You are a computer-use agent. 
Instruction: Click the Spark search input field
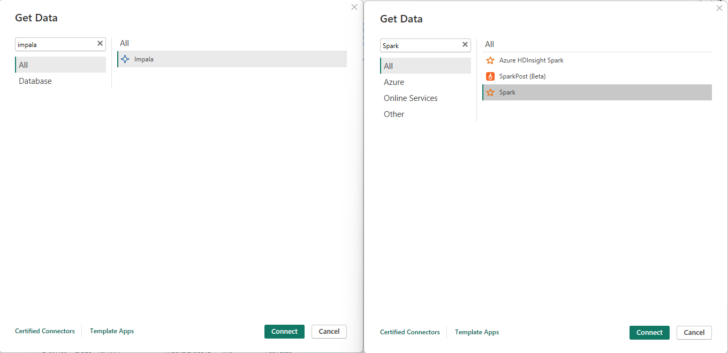(x=420, y=45)
